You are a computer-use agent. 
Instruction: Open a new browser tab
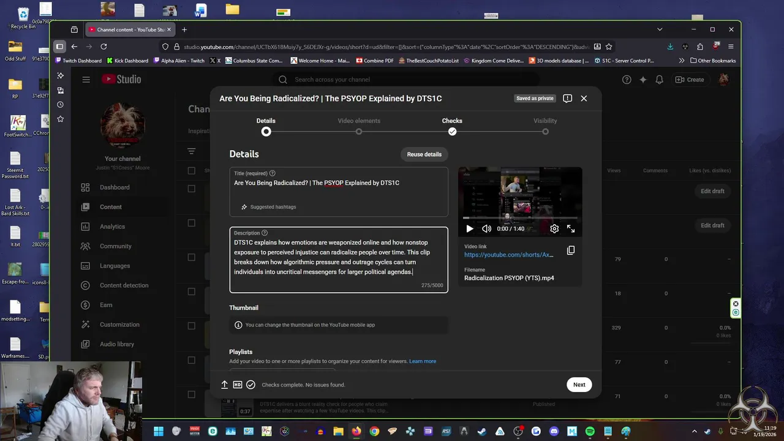click(x=184, y=29)
